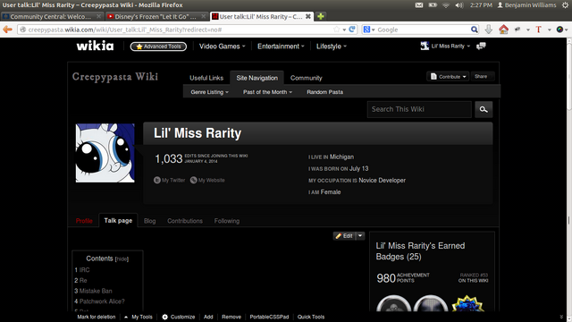The image size is (572, 322).
Task: Open the Contribute dropdown
Action: click(448, 77)
